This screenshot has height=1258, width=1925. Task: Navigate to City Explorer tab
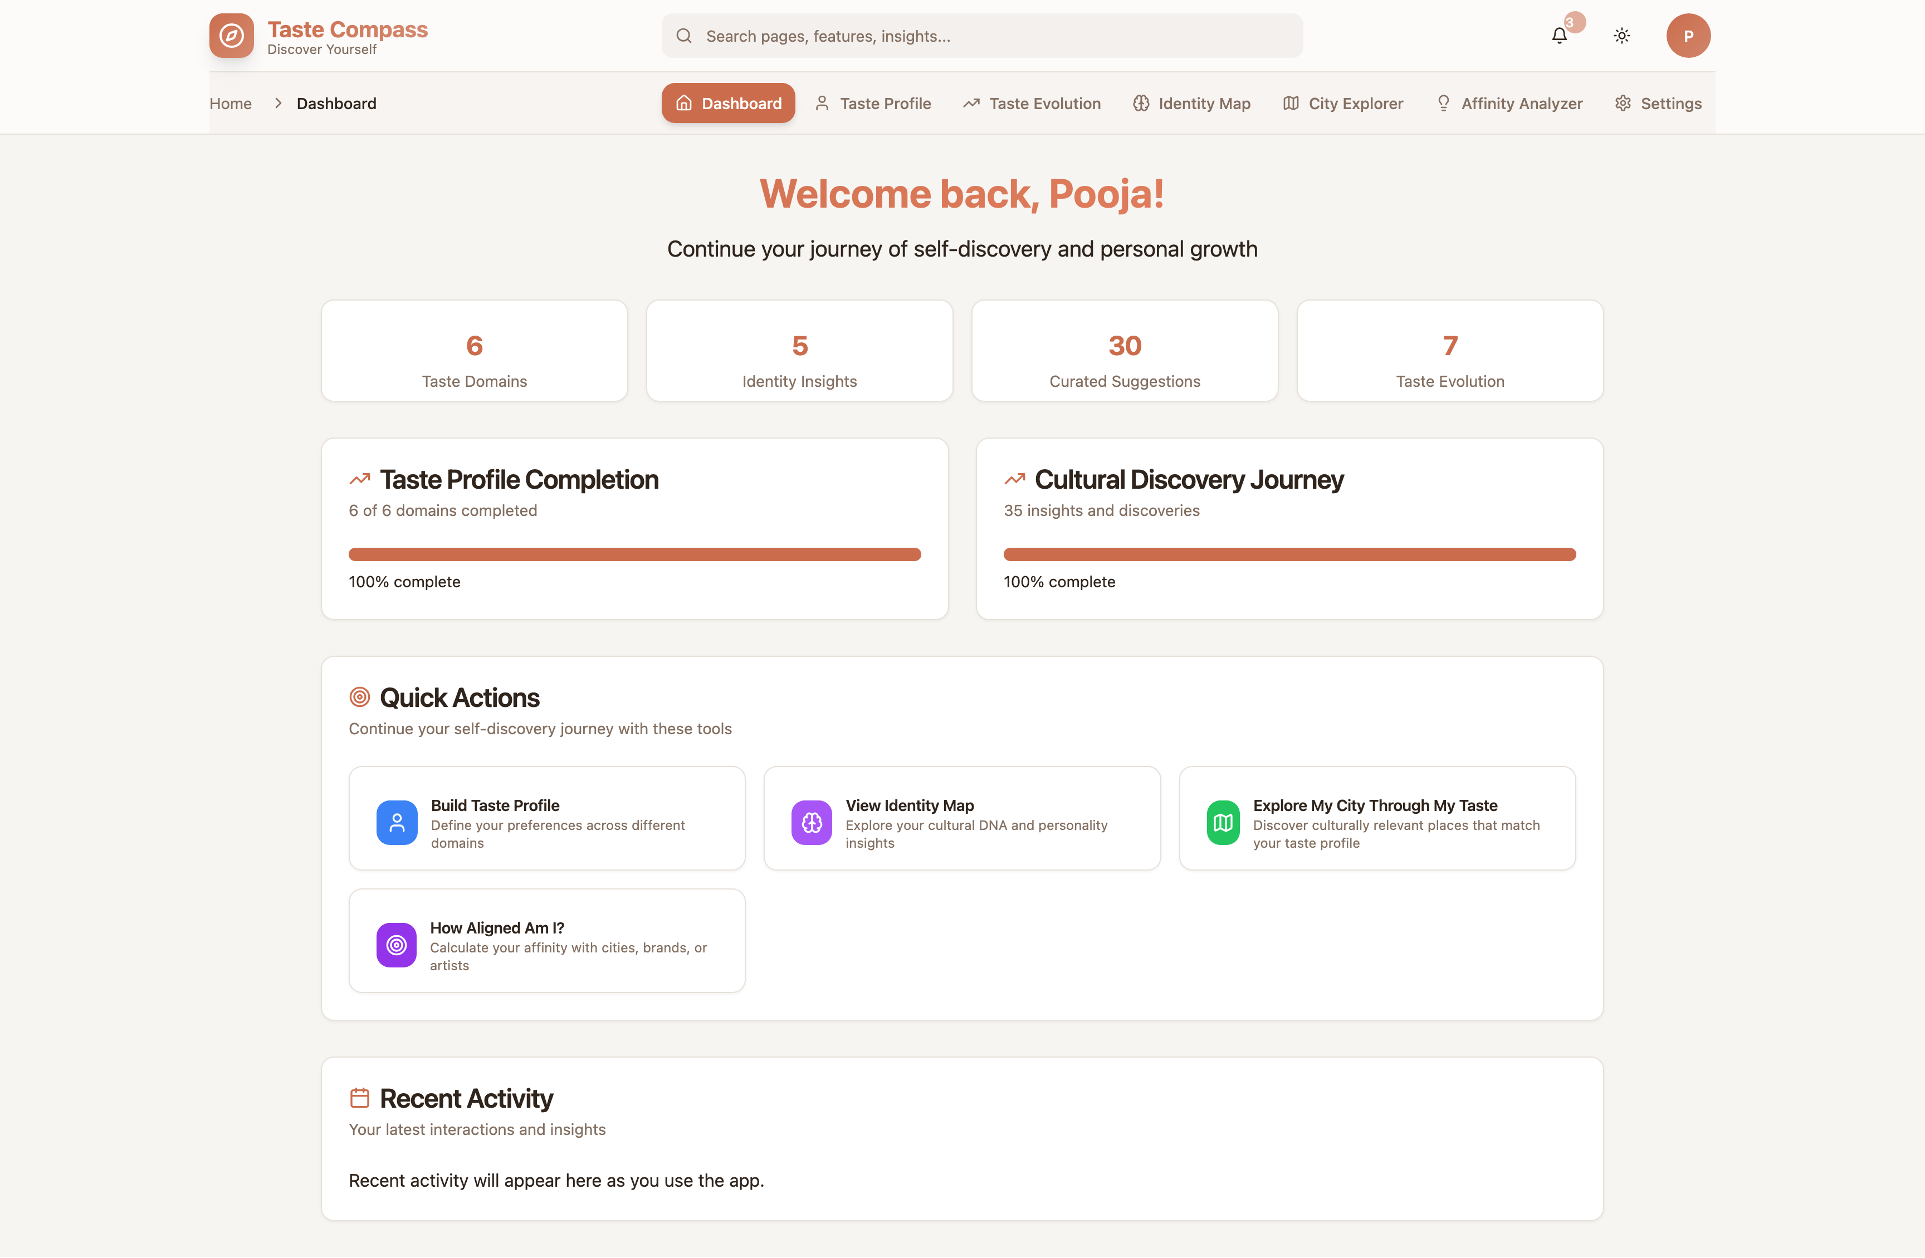[1342, 104]
